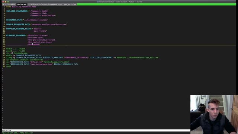This screenshot has height=134, width=238.
Task: Click the build.sh vim status line
Action: coord(96,130)
